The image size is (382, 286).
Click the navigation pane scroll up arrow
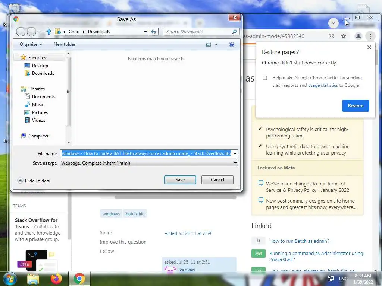pyautogui.click(x=69, y=54)
